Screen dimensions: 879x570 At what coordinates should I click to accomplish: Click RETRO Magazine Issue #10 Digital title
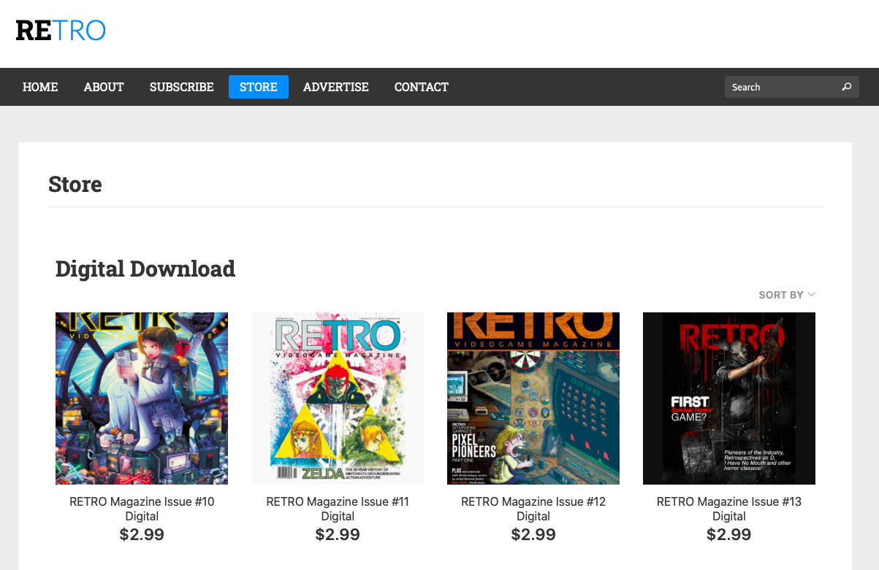[x=142, y=509]
